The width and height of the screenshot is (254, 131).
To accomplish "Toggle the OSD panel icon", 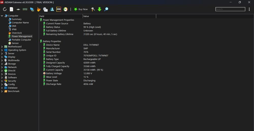I will 59,9.
